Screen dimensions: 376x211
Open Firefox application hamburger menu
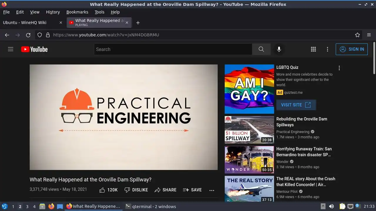[x=369, y=35]
